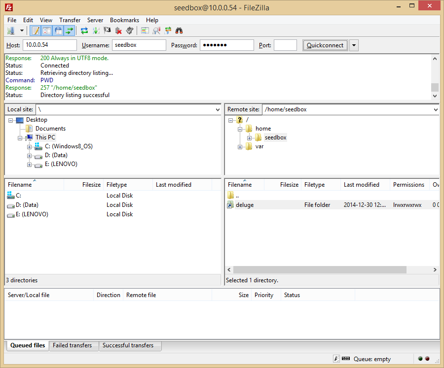Click into the Password field

(227, 45)
